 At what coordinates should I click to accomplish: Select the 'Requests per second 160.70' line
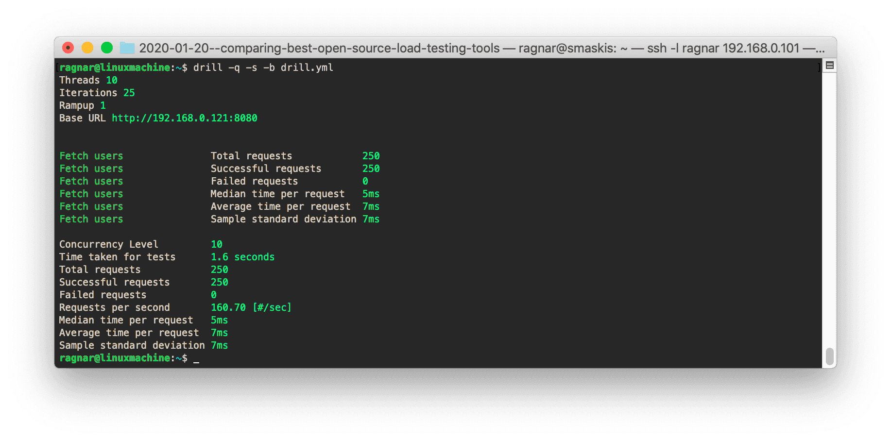click(175, 307)
